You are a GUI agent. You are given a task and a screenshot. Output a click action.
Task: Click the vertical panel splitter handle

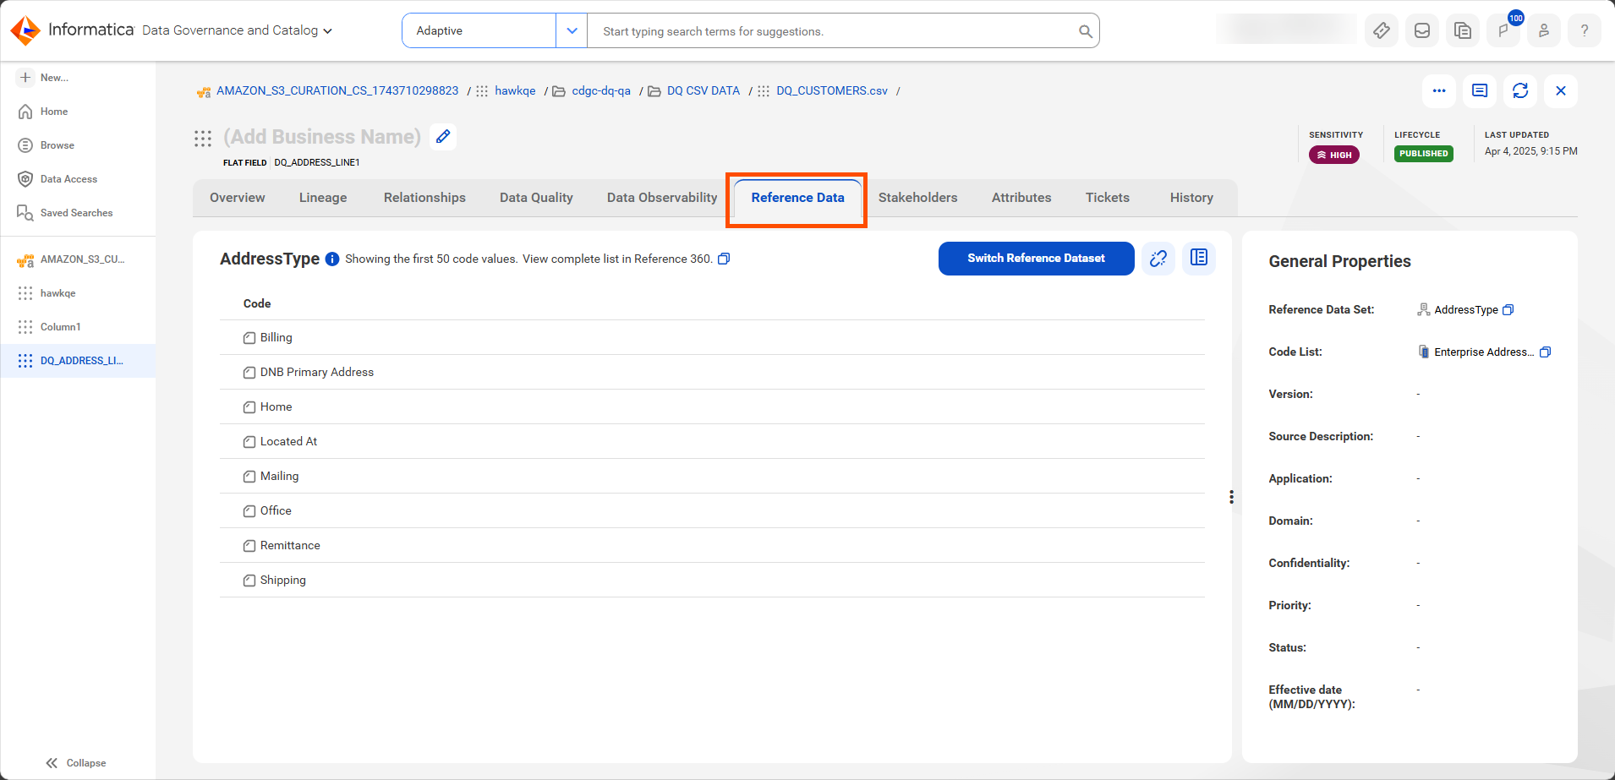pyautogui.click(x=1231, y=497)
